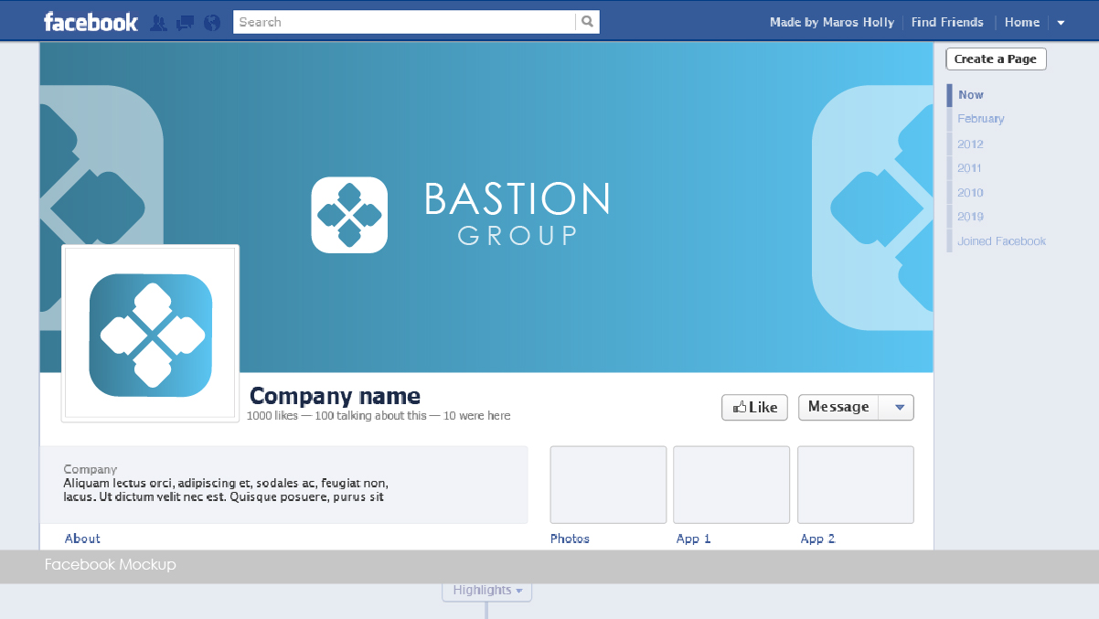Jump to Joined Facebook on the timeline
The image size is (1099, 619).
pyautogui.click(x=1001, y=241)
